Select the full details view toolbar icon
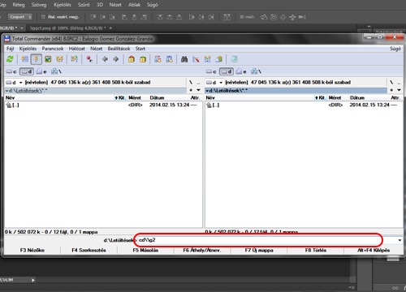This screenshot has width=406, height=292. [37, 59]
